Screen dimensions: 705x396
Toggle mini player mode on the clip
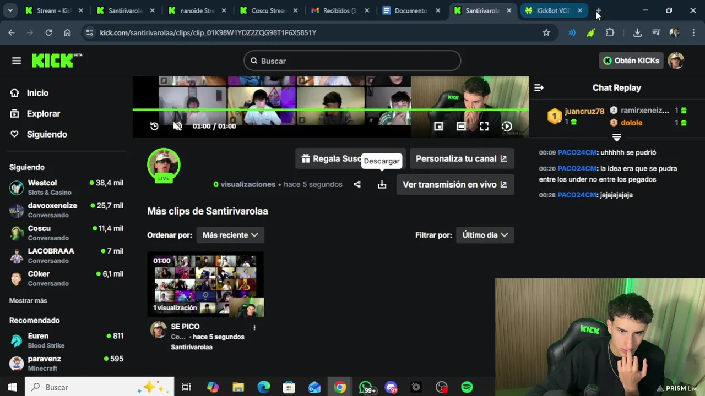(438, 127)
